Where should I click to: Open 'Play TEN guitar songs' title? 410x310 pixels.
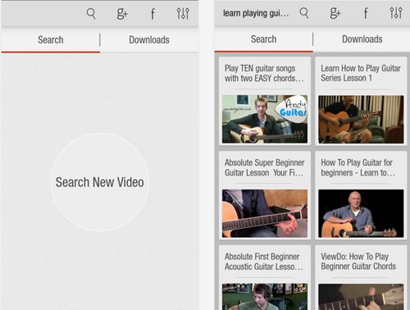(264, 73)
